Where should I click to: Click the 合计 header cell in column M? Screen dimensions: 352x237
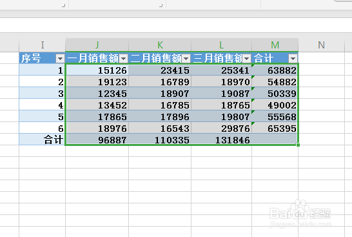[275, 58]
